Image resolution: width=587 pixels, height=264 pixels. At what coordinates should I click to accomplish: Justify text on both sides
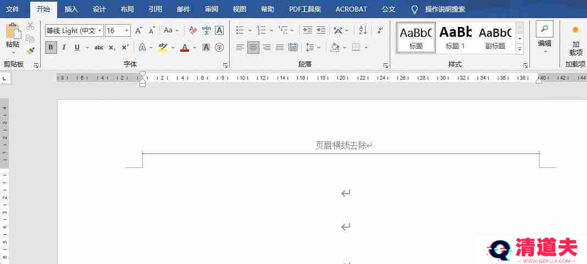280,47
